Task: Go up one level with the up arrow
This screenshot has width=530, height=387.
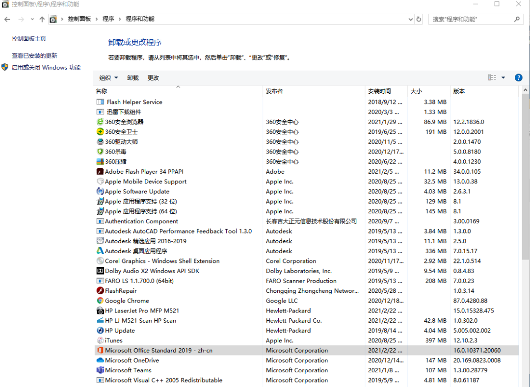Action: point(42,19)
